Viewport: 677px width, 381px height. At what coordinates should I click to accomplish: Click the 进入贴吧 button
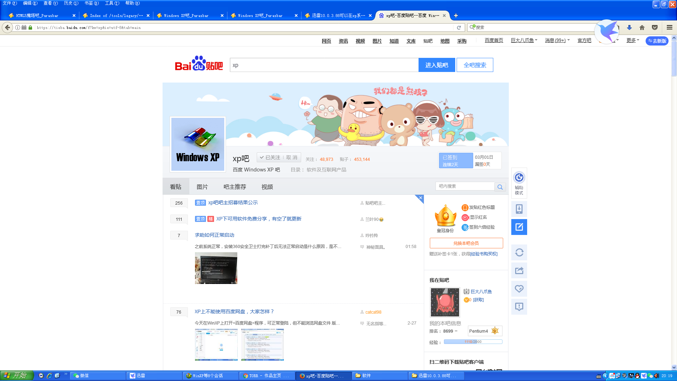437,65
